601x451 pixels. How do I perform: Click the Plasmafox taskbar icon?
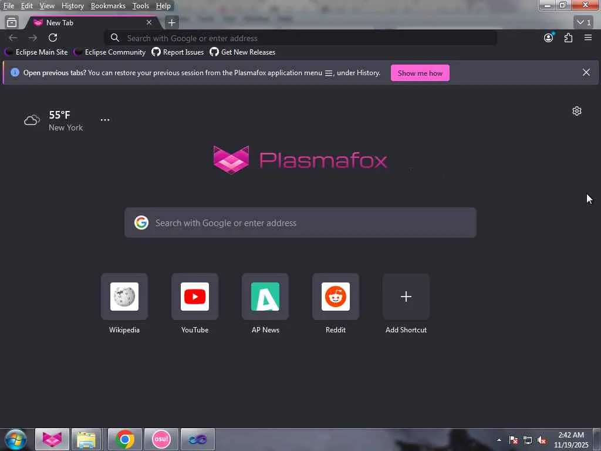tap(52, 439)
